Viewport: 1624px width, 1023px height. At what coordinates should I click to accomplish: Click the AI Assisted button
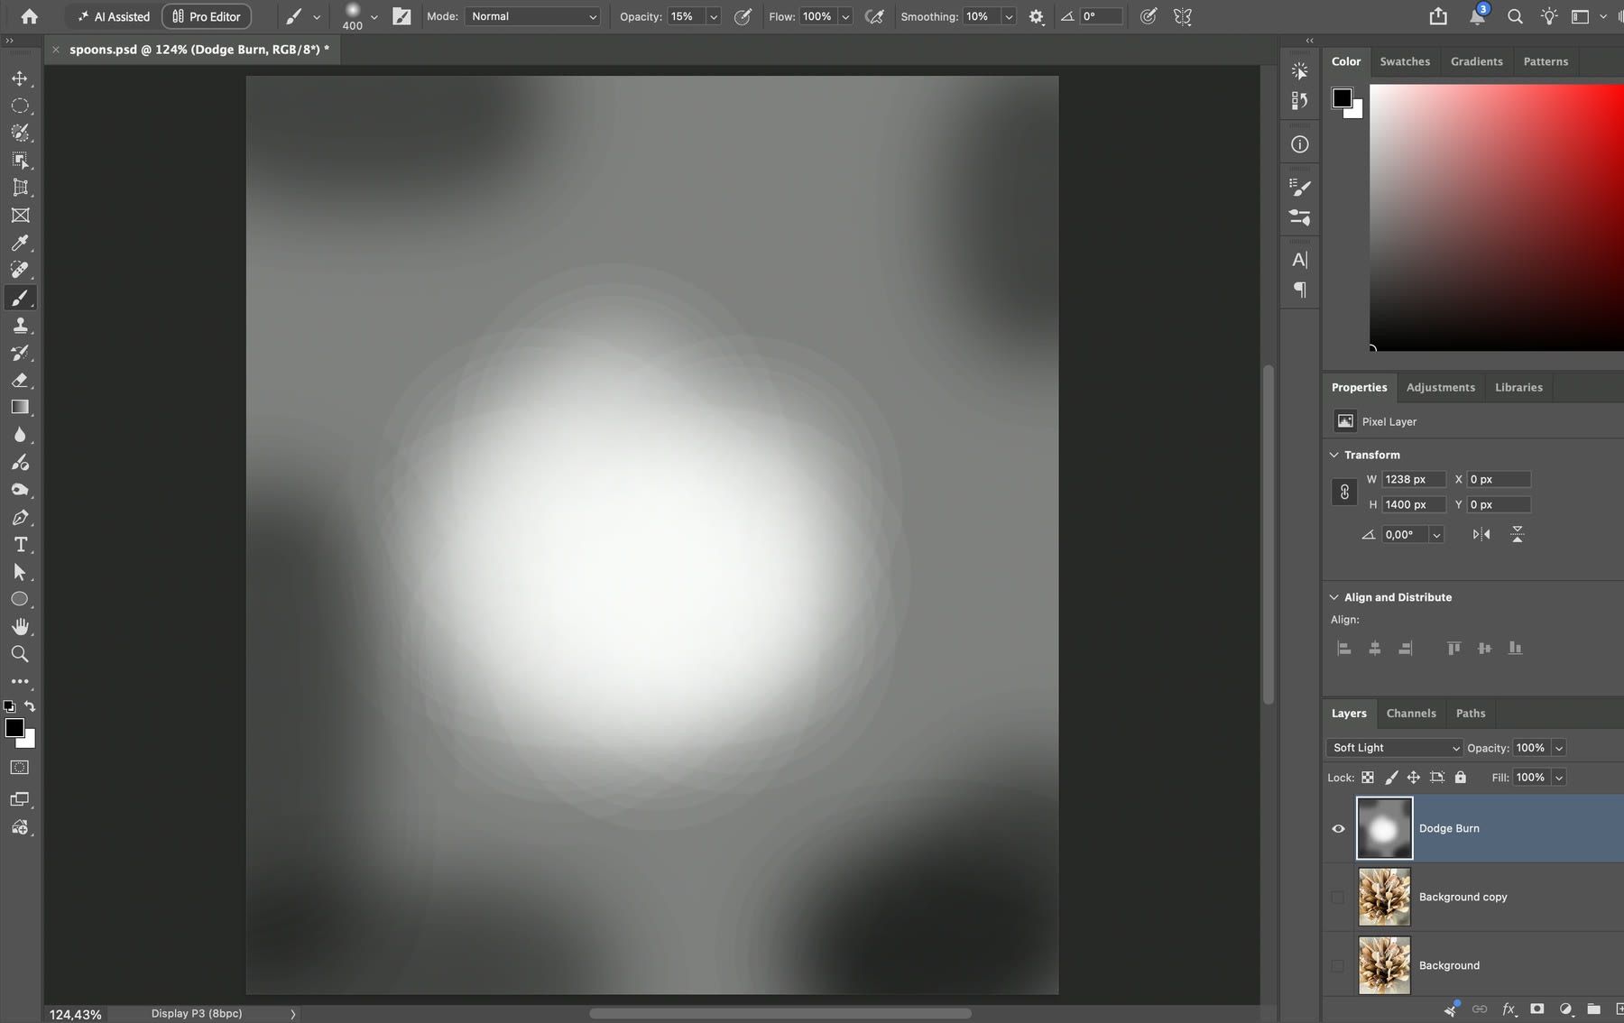[x=114, y=16]
